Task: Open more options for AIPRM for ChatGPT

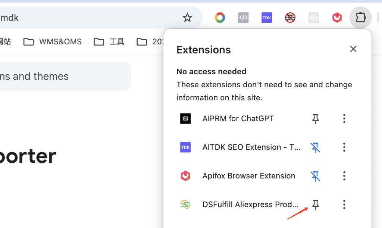Action: (x=344, y=119)
